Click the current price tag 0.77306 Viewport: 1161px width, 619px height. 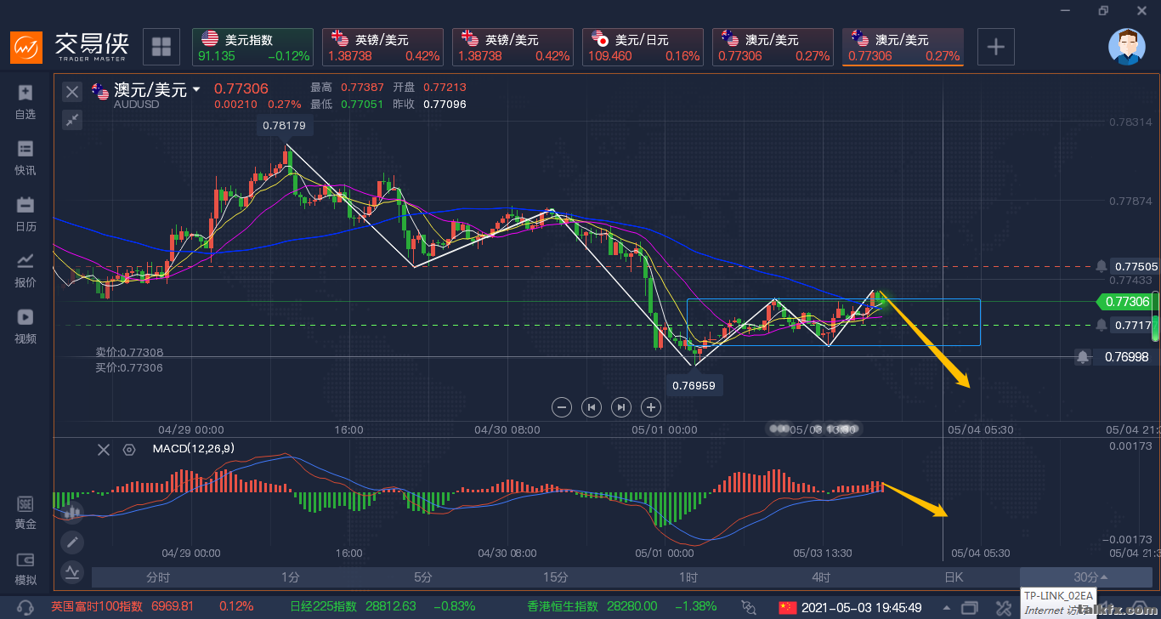(1124, 301)
